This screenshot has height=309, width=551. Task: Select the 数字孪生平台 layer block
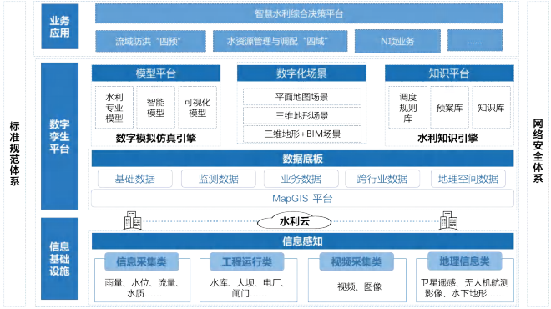(x=60, y=136)
